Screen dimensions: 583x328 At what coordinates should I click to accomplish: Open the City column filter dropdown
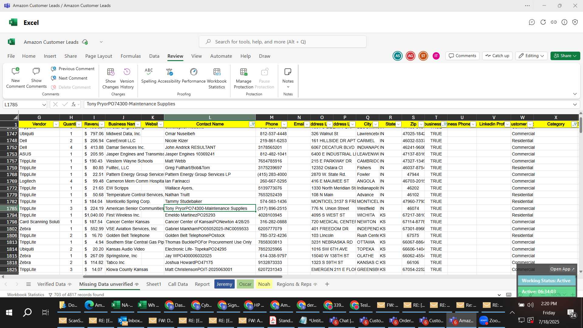click(376, 124)
